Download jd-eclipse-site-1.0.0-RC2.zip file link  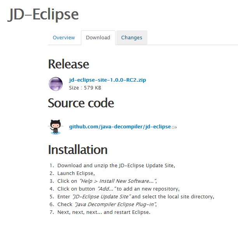click(107, 80)
